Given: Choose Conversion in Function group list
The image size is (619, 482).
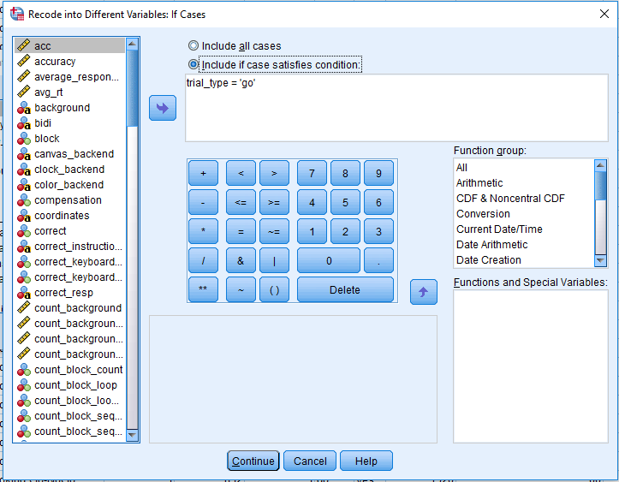Looking at the screenshot, I should pyautogui.click(x=483, y=214).
